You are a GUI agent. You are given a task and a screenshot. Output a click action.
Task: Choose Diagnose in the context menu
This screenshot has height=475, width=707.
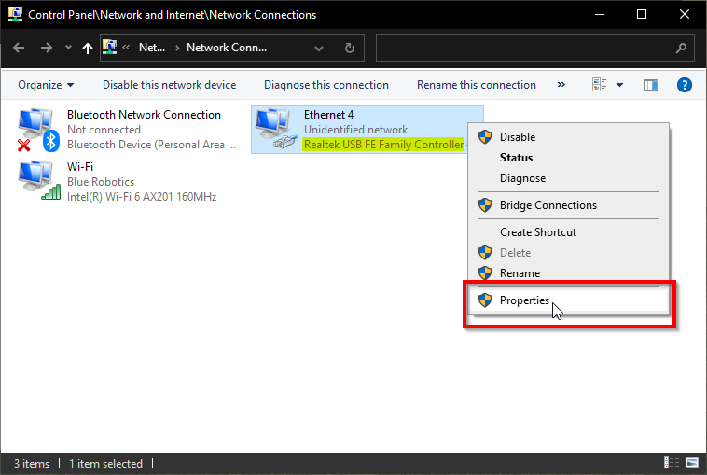click(568, 178)
